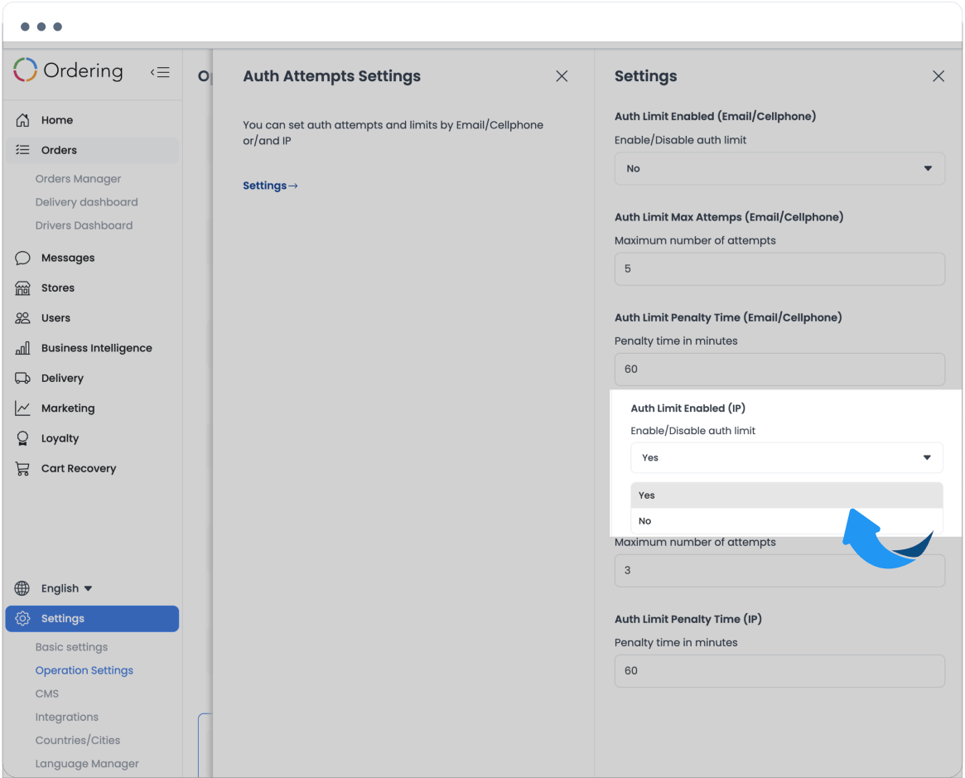Click the Orders list icon
Image resolution: width=965 pixels, height=778 pixels.
click(22, 150)
